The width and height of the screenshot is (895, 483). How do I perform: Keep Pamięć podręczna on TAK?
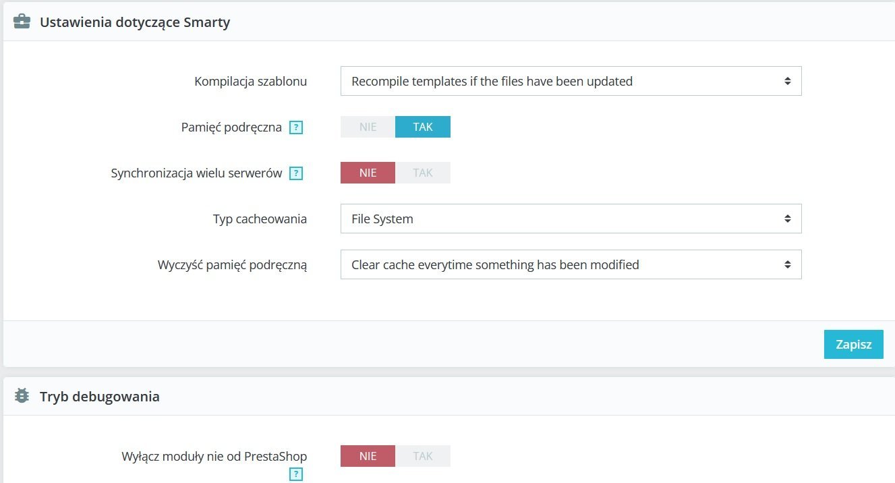423,127
